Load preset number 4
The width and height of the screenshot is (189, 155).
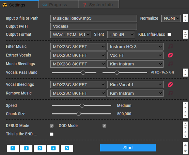pos(53,148)
